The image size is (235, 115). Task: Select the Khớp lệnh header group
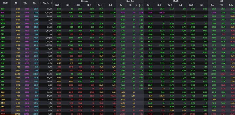pyautogui.click(x=130, y=1)
